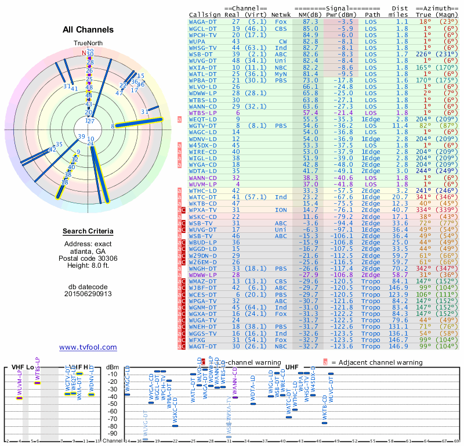464x446 pixels.
Task: Click the 'a' warning badge beside WYGA-CD
Action: (x=179, y=165)
